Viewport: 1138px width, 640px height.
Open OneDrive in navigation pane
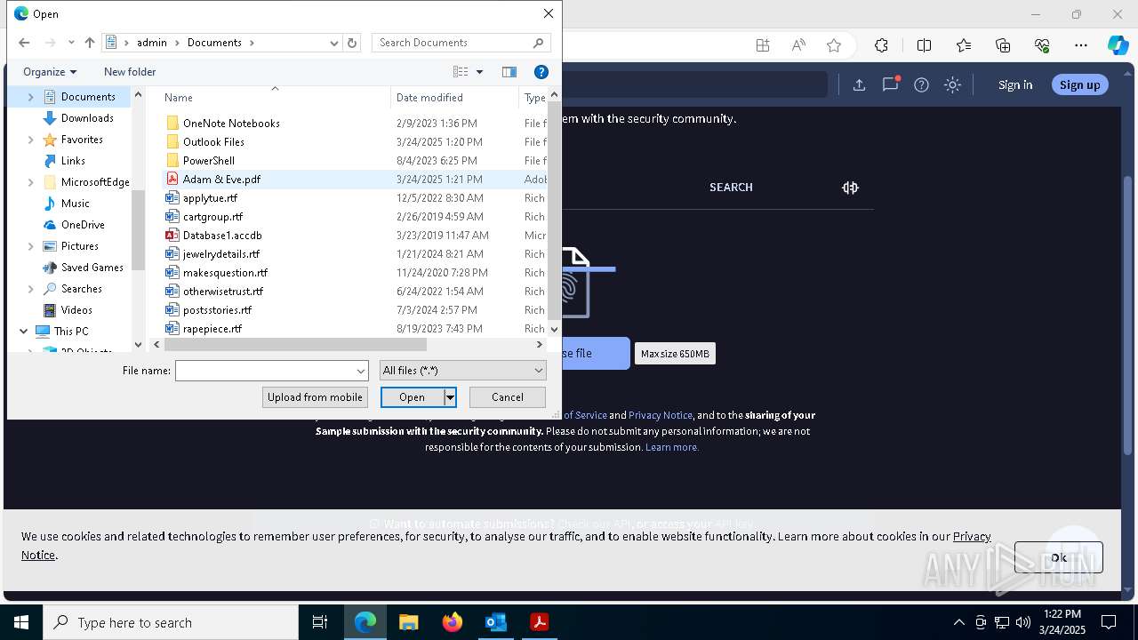click(83, 225)
